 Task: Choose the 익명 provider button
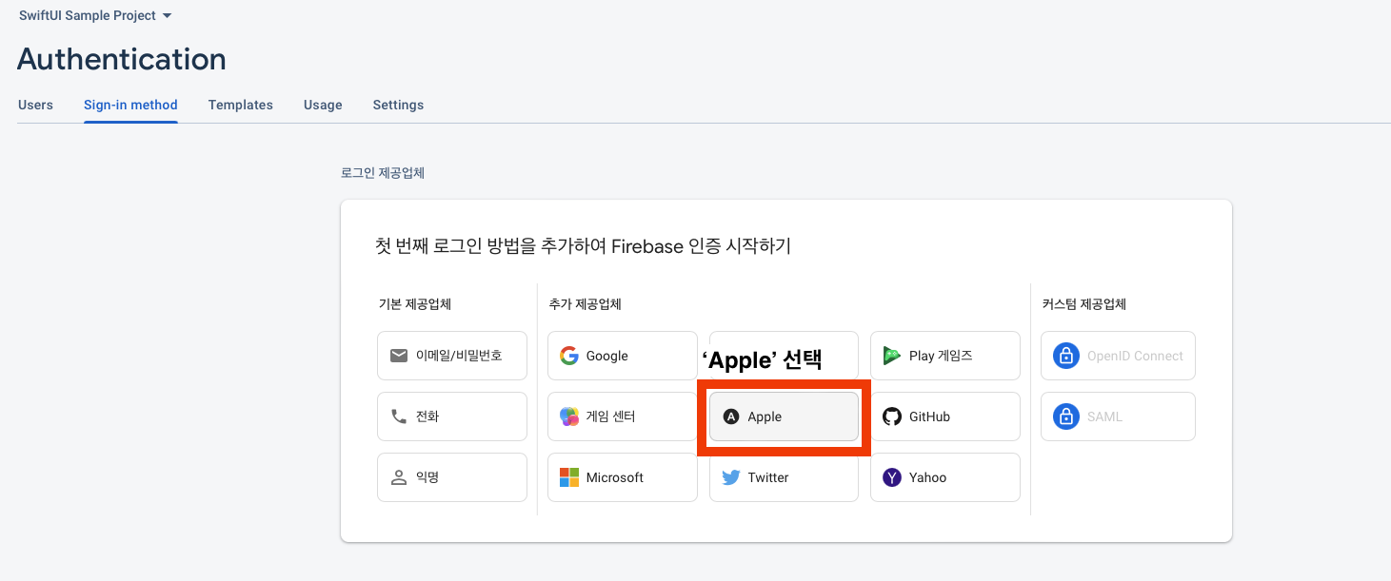click(452, 477)
